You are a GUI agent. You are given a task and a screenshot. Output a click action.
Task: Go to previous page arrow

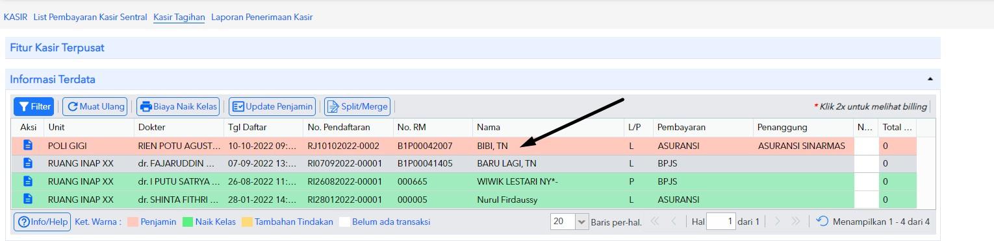673,222
